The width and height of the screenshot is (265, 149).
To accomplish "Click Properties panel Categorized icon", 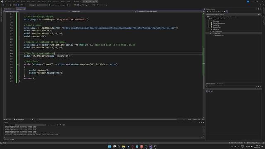I will (x=207, y=91).
